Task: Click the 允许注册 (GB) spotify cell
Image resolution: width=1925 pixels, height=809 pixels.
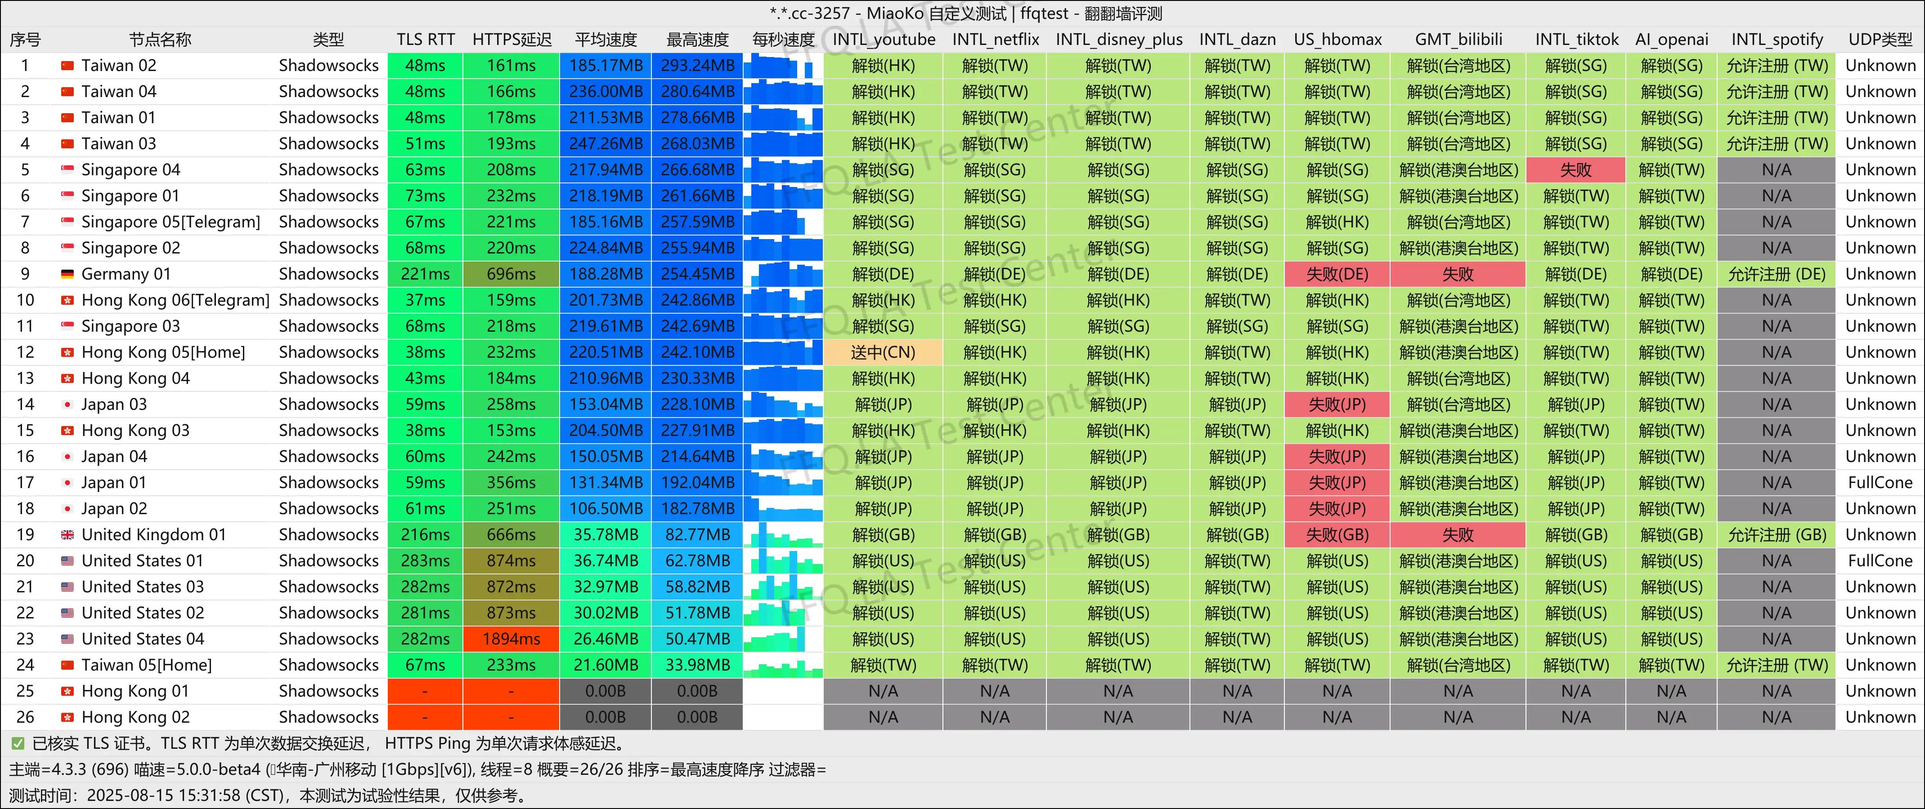Action: [1777, 535]
